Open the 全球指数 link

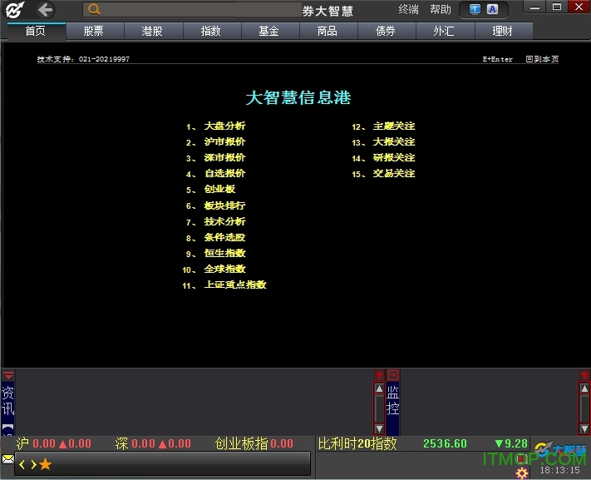[224, 269]
